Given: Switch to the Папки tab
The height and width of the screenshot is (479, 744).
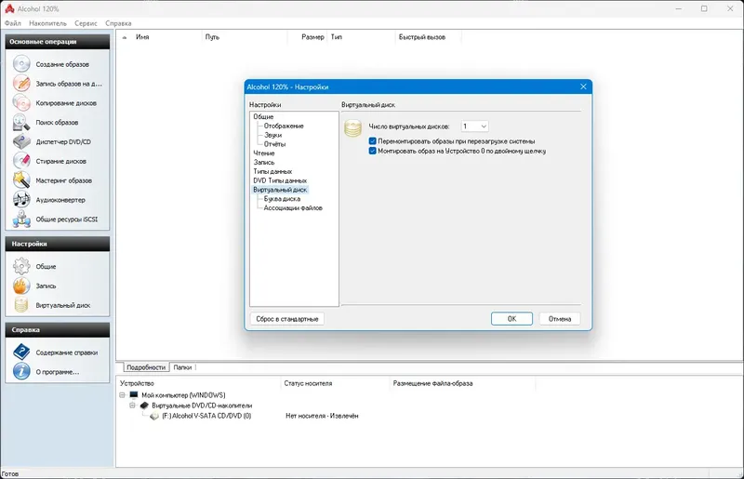Looking at the screenshot, I should click(x=182, y=367).
